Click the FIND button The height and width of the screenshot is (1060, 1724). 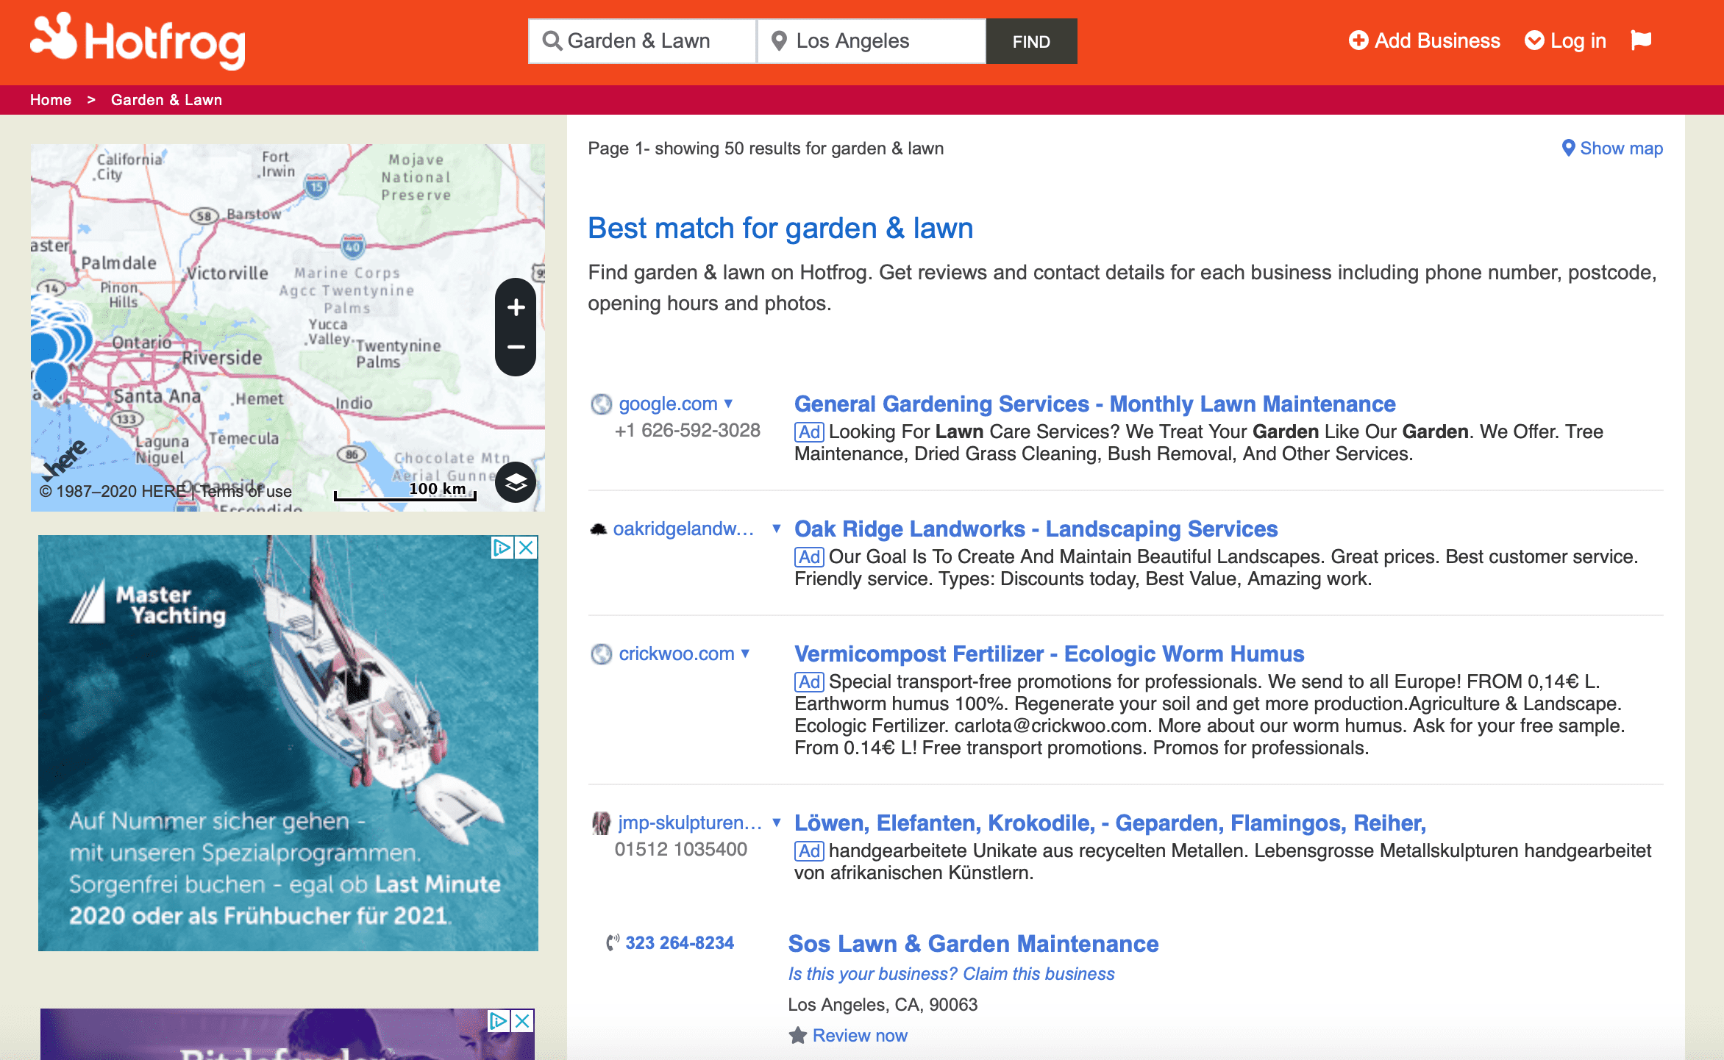[1031, 42]
